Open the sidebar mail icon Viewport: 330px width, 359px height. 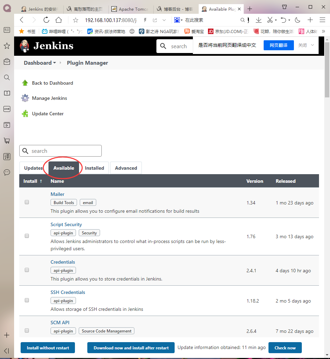(7, 62)
